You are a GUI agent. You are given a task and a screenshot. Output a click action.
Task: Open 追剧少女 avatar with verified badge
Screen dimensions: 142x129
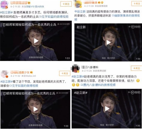(x=4, y=74)
